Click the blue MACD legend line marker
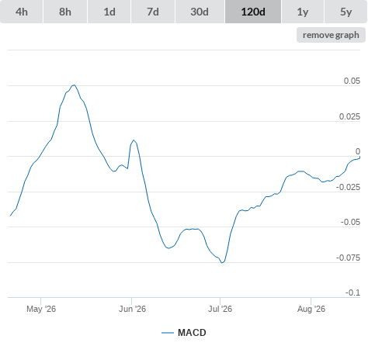Image resolution: width=368 pixels, height=353 pixels. pos(168,333)
